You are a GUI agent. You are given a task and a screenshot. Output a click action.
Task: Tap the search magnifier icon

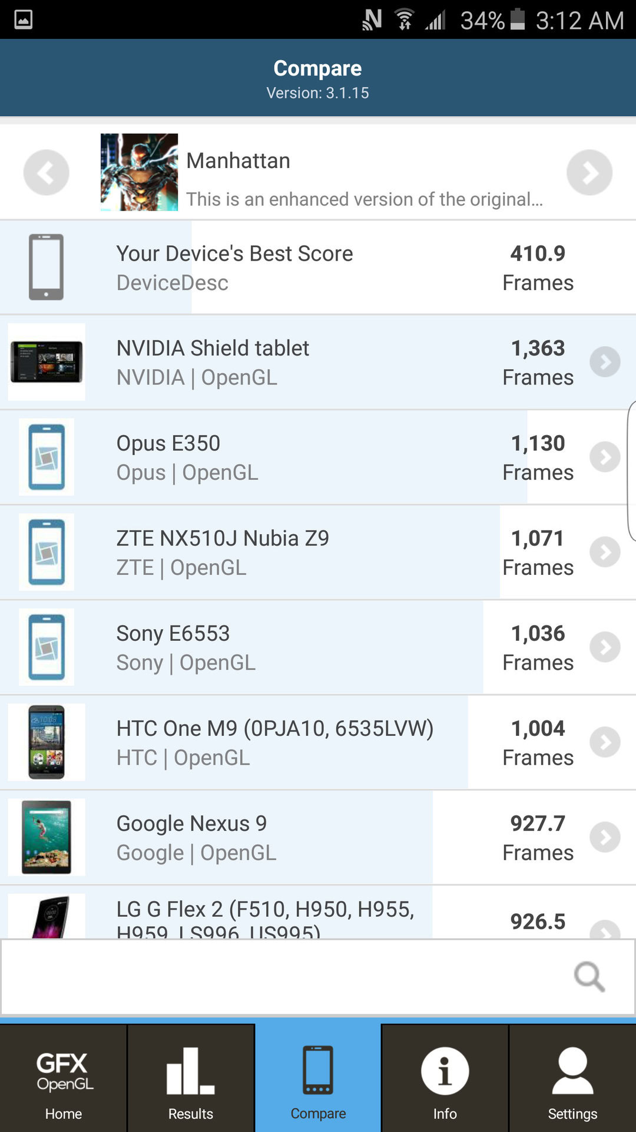point(589,977)
